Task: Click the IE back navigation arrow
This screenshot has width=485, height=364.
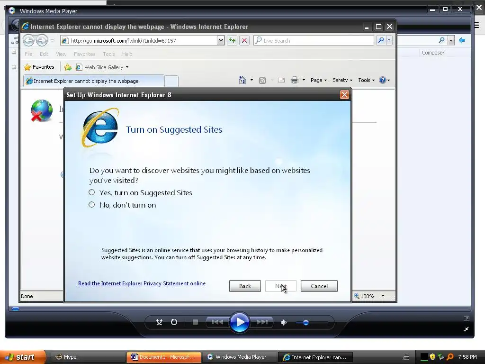Action: [28, 40]
